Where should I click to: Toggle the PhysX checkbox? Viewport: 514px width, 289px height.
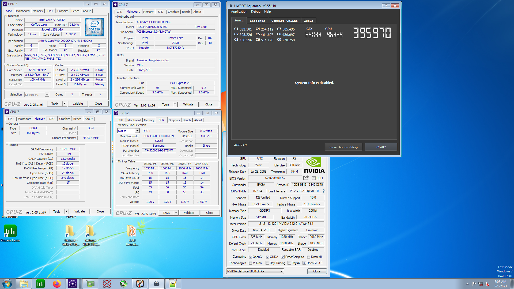[289, 263]
